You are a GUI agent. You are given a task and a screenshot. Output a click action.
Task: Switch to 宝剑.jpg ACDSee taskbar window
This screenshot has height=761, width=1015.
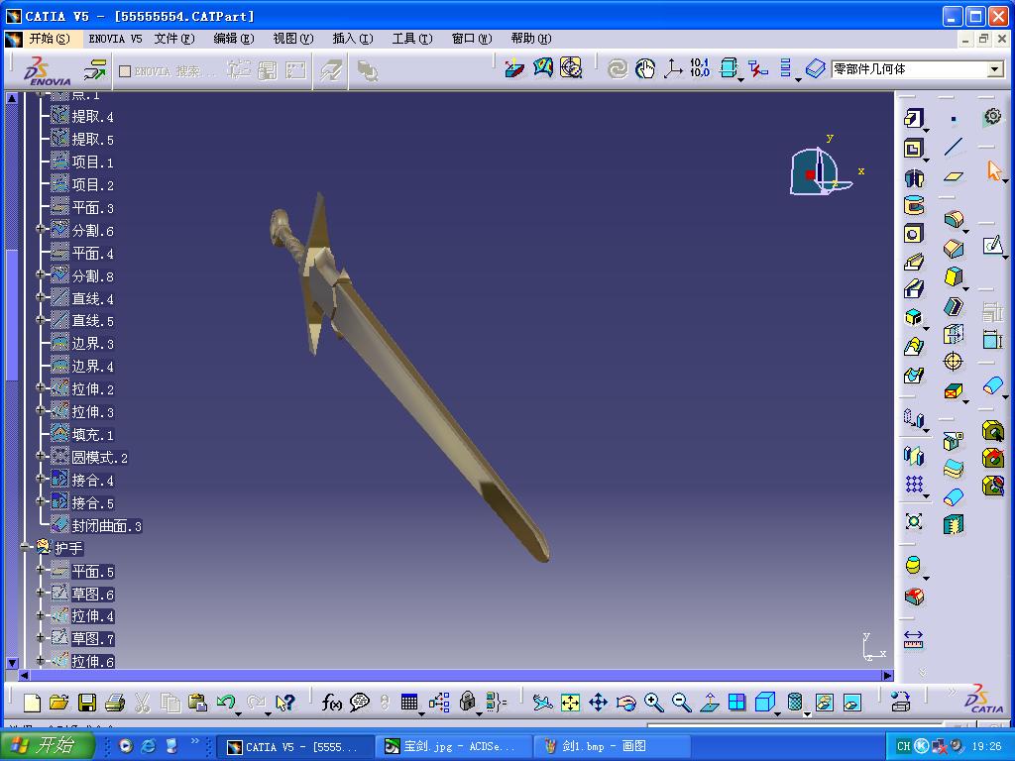(x=453, y=746)
